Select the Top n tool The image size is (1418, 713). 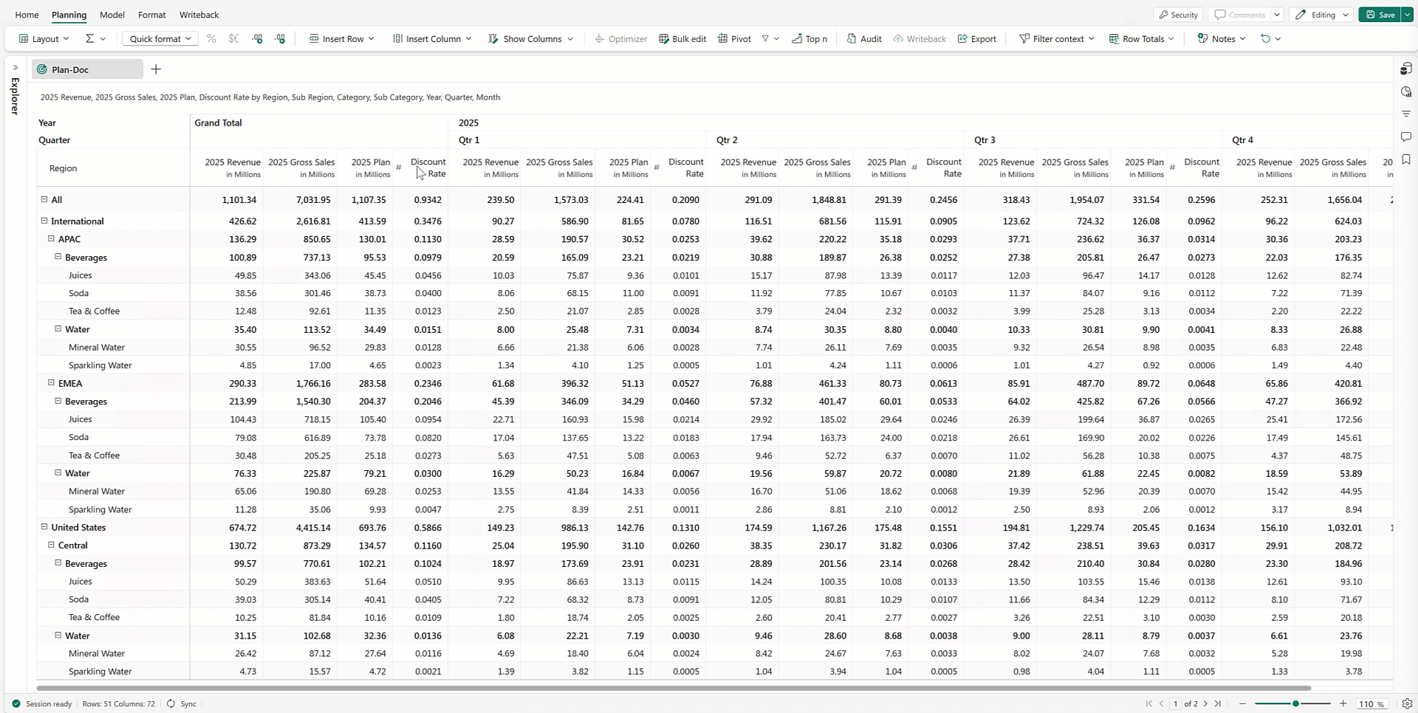point(797,39)
